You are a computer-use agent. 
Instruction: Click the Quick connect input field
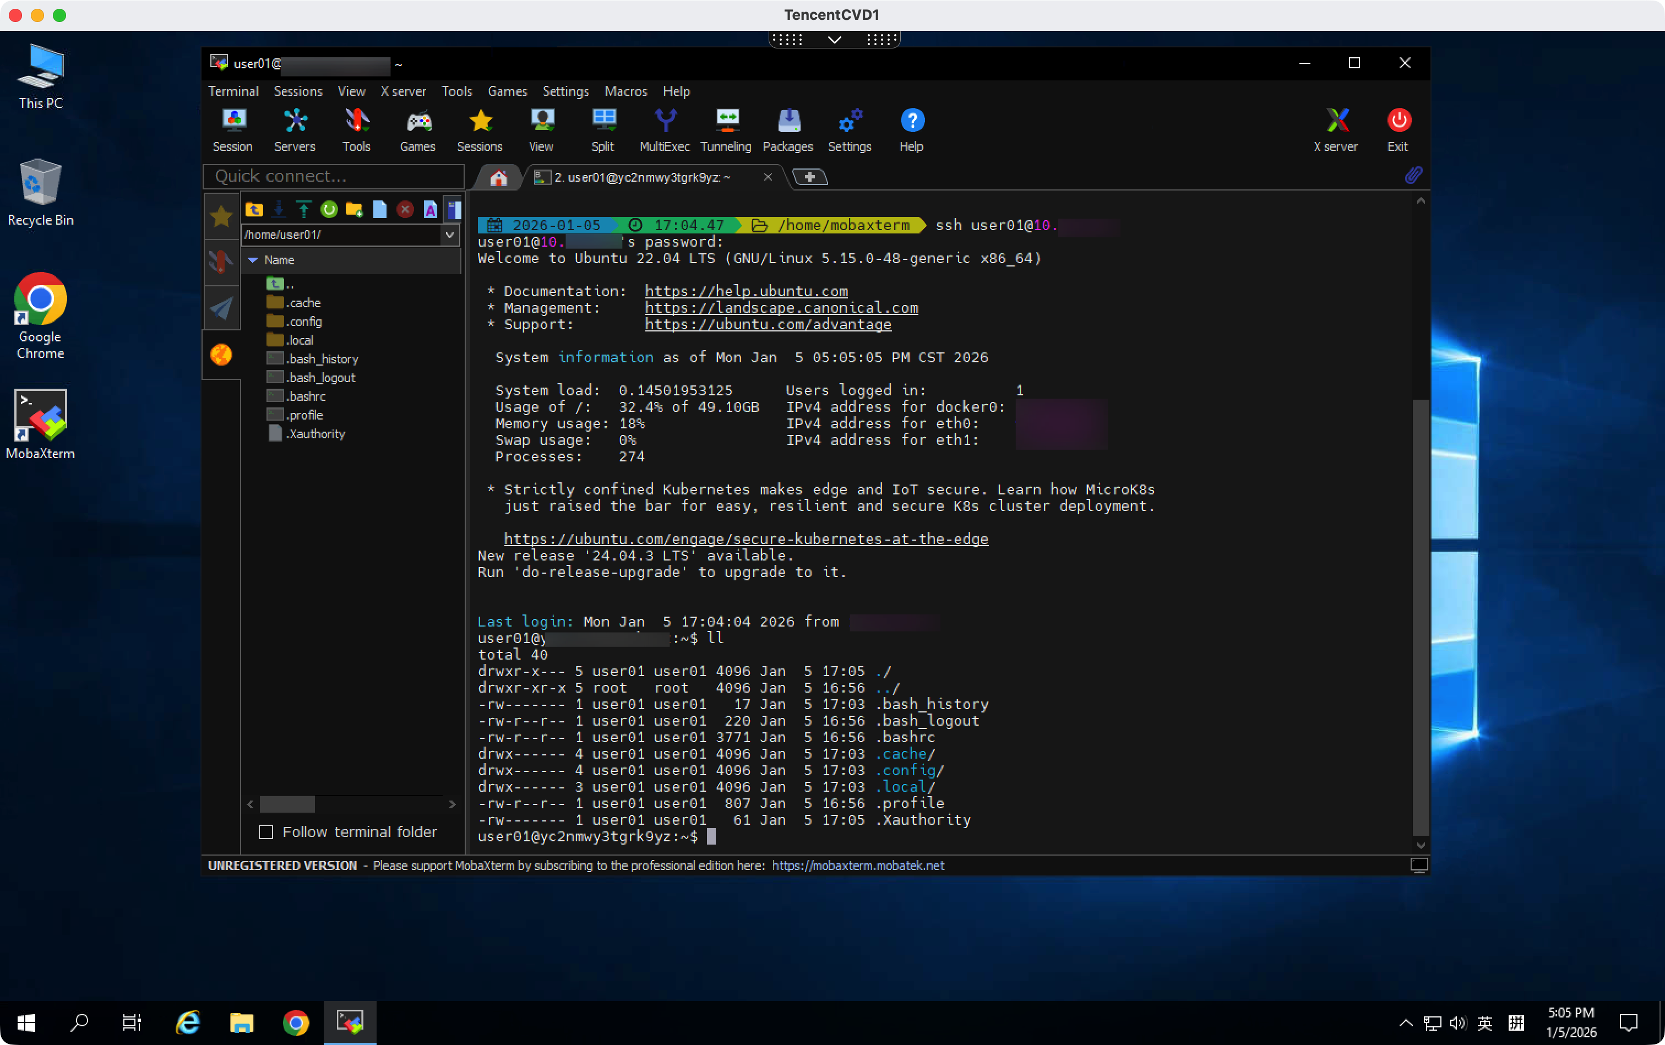pos(333,176)
